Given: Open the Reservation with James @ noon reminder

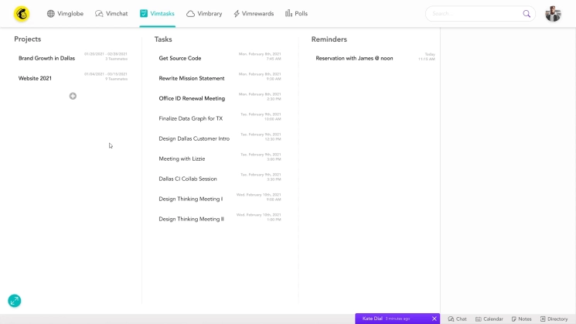Looking at the screenshot, I should point(354,58).
